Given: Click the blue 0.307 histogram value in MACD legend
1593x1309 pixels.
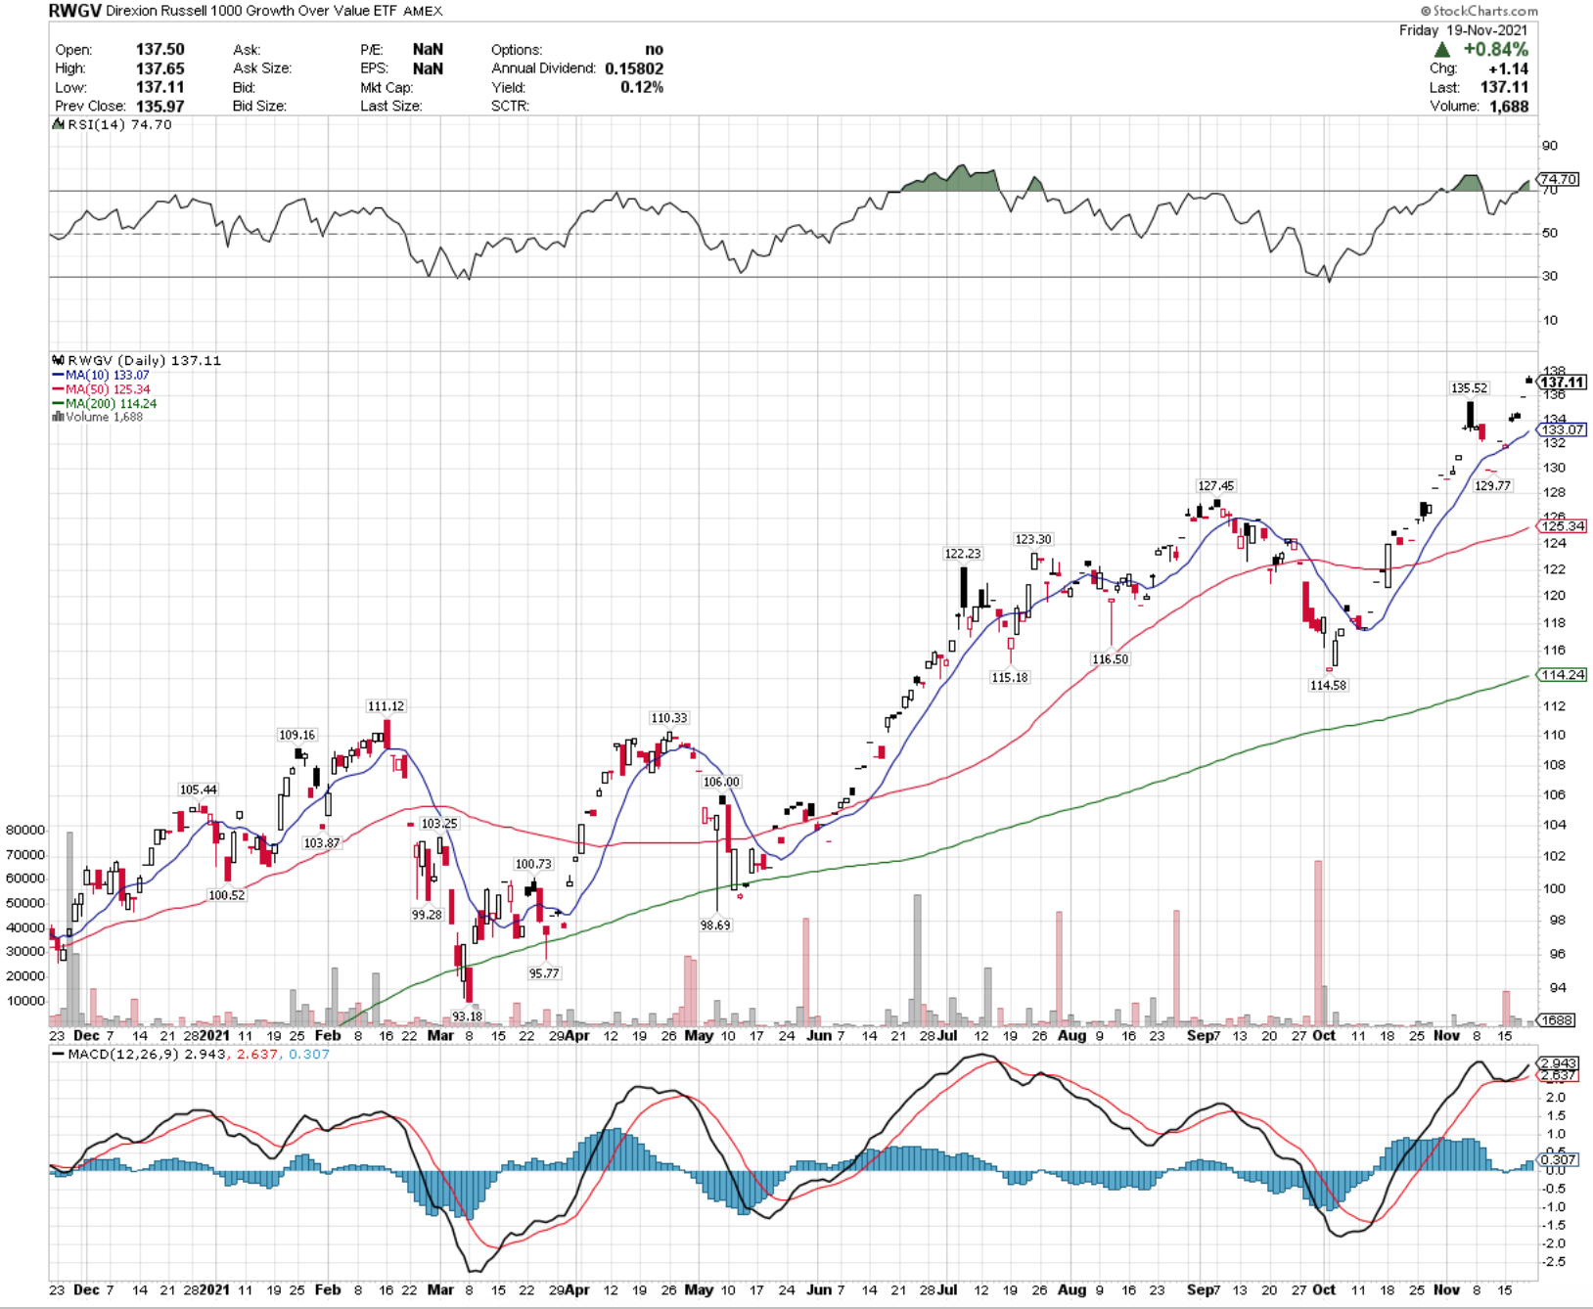Looking at the screenshot, I should pyautogui.click(x=309, y=1054).
